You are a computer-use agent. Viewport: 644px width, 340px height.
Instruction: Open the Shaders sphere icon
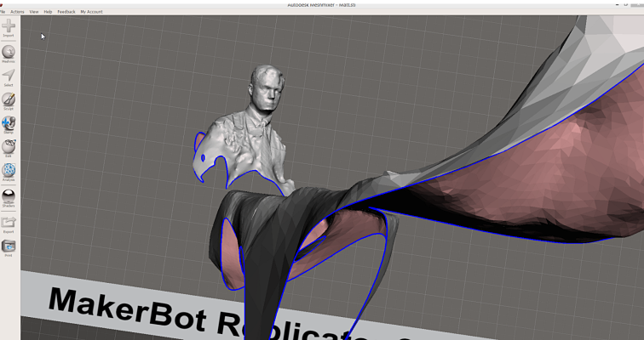(9, 195)
